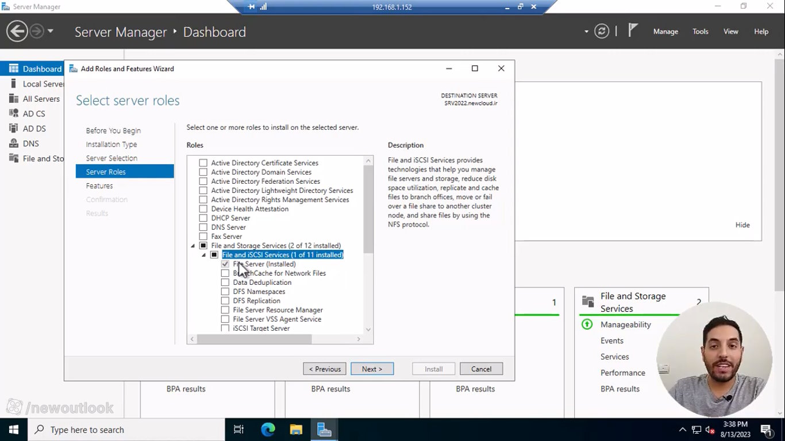Click the taskbar search box

coord(126,430)
